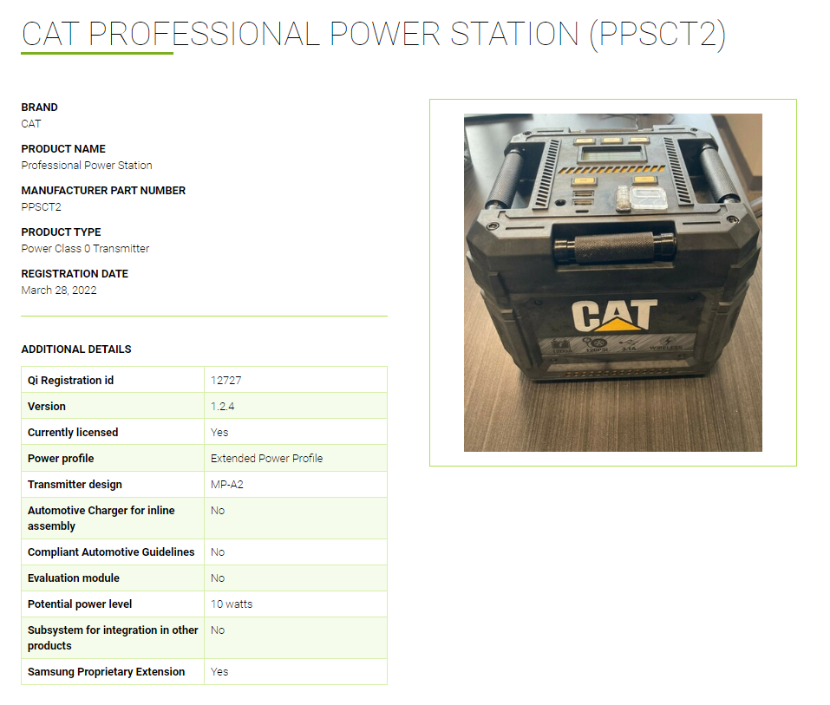The width and height of the screenshot is (830, 705).
Task: Select the 'ADDITIONAL DETAILS' section heading
Action: click(x=76, y=349)
